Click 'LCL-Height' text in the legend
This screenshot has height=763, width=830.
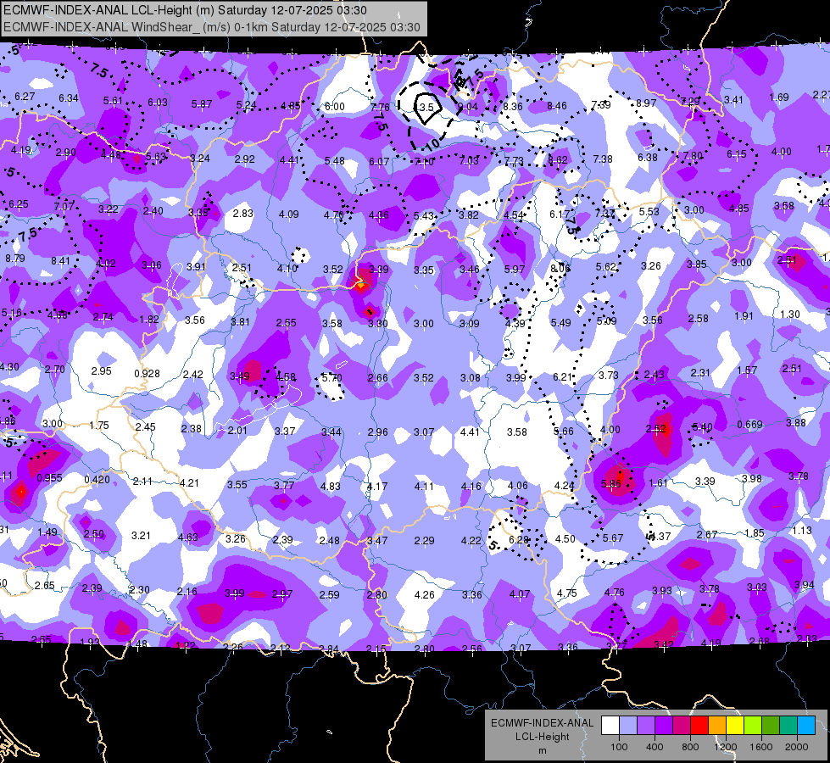542,737
